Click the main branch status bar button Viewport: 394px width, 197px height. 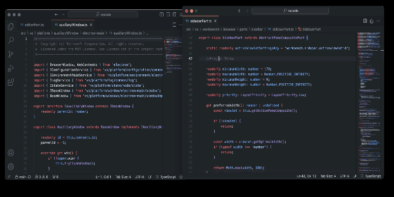[x=20, y=176]
